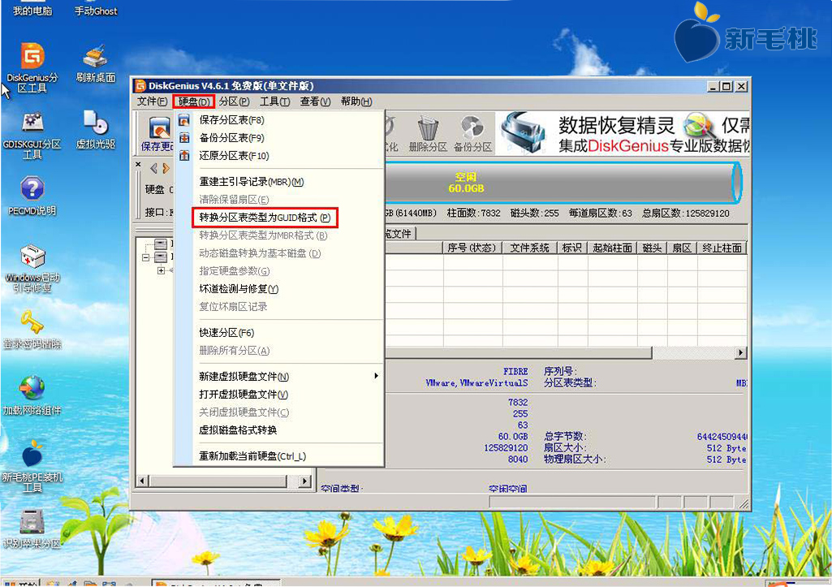Image resolution: width=832 pixels, height=587 pixels.
Task: Click the 加载网络组件 desktop icon
Action: click(32, 396)
